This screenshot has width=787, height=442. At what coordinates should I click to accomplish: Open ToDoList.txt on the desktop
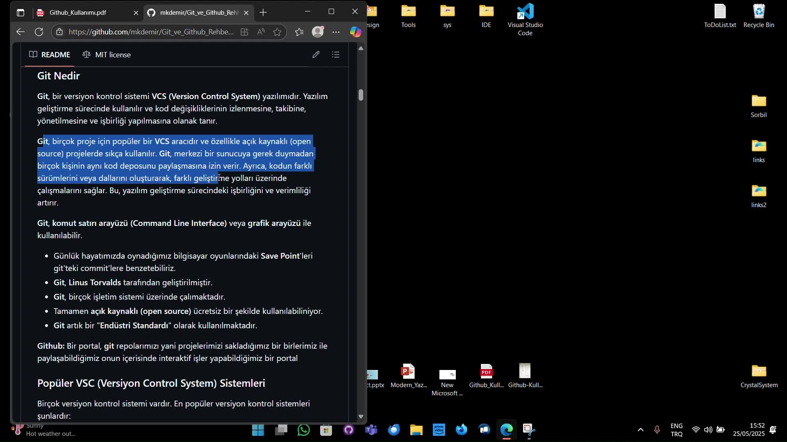720,16
